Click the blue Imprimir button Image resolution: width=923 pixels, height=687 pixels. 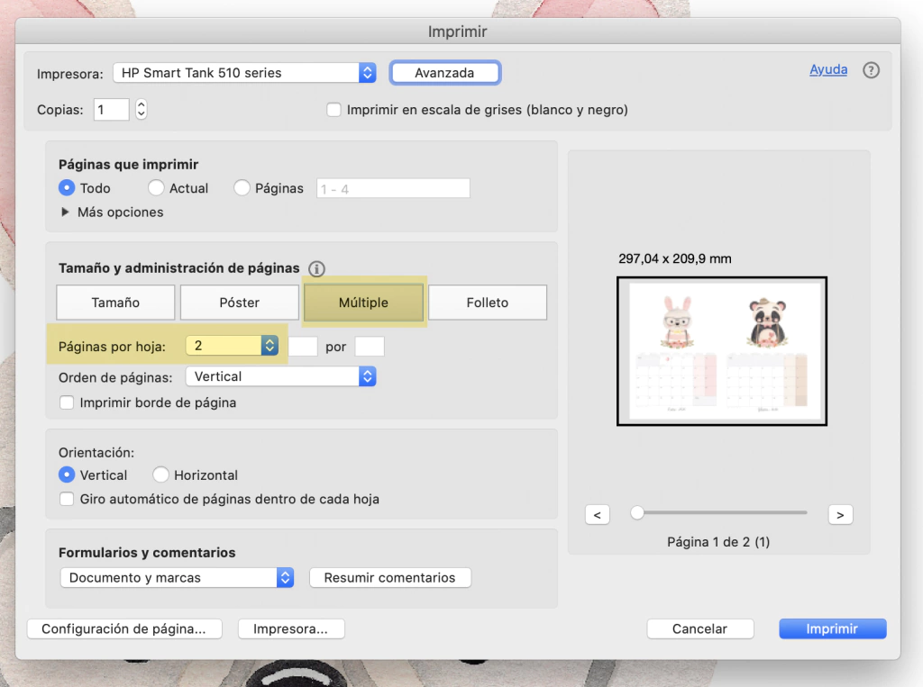point(832,628)
